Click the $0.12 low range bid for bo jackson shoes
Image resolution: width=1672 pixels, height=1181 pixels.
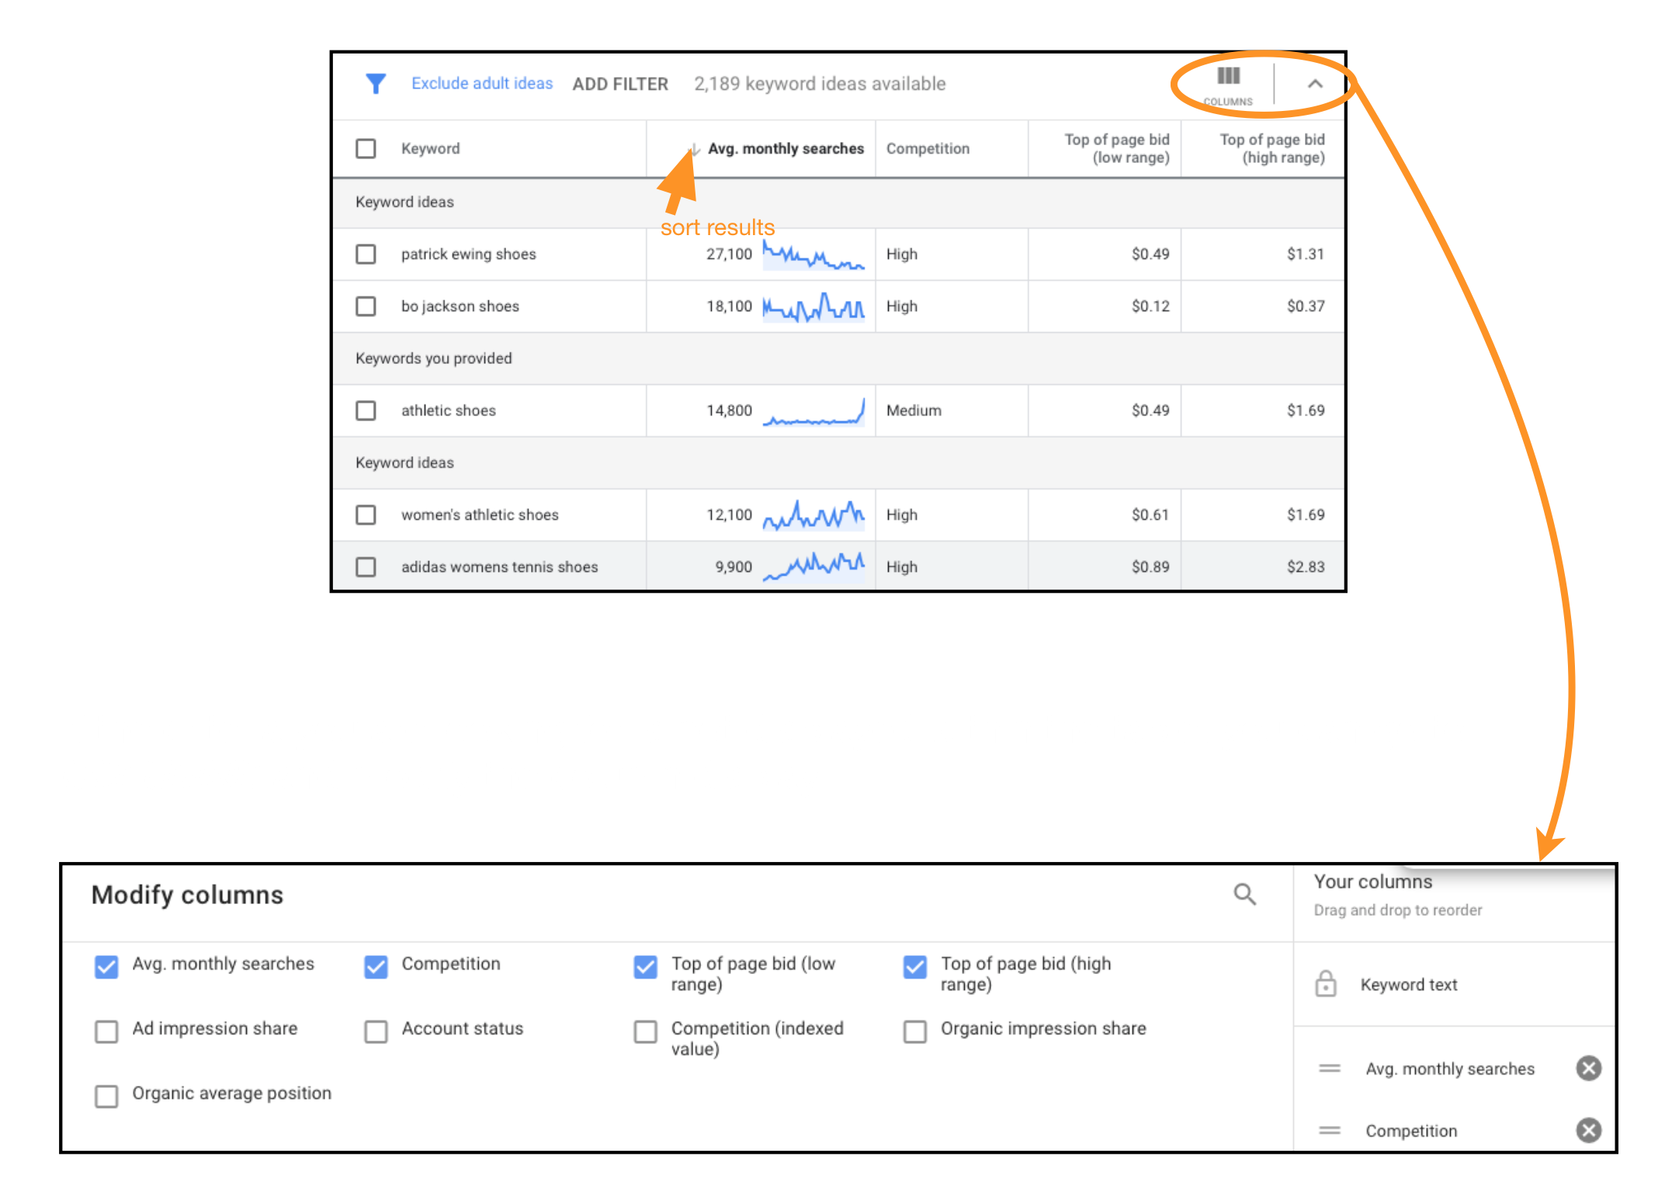(1150, 307)
